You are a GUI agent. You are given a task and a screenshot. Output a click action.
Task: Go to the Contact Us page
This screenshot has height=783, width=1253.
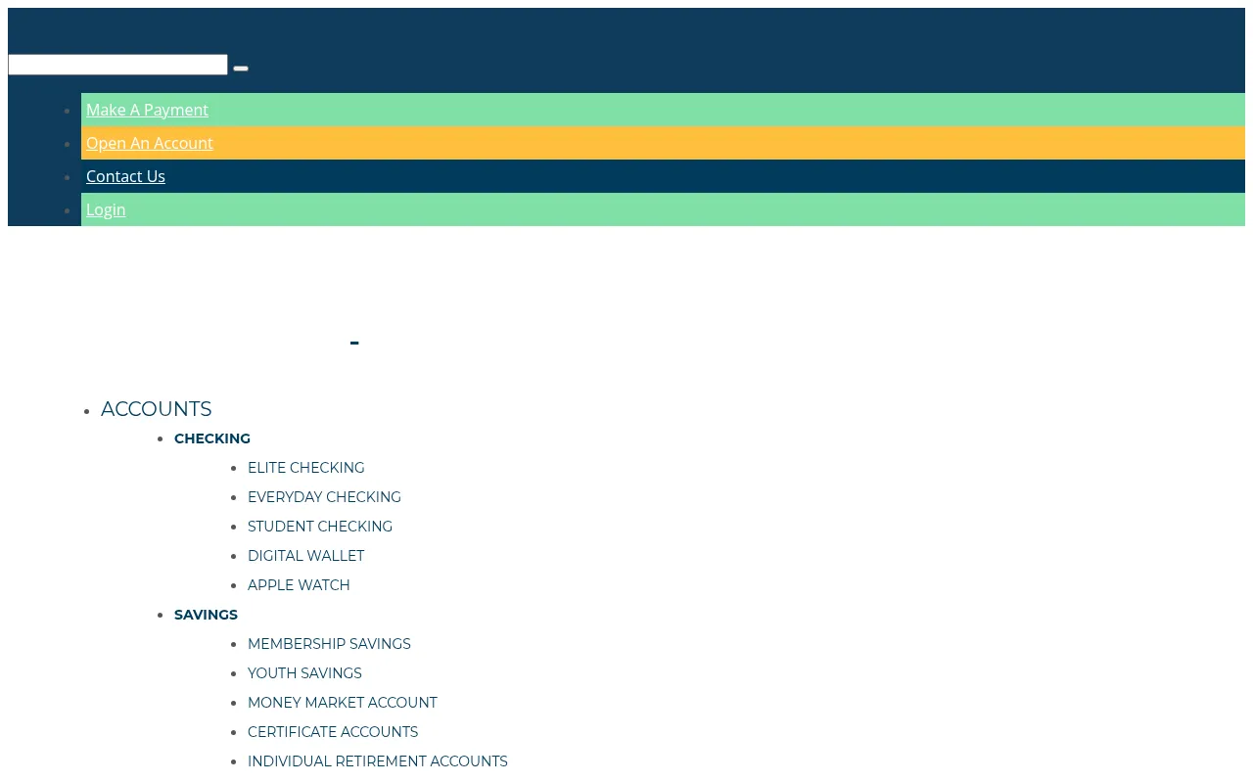click(125, 176)
